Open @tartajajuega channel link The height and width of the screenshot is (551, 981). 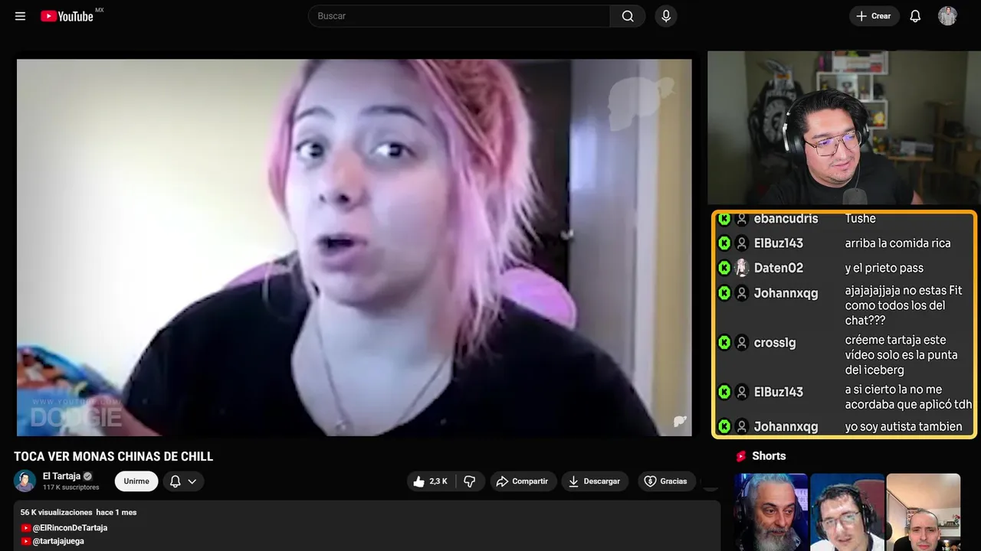point(58,541)
